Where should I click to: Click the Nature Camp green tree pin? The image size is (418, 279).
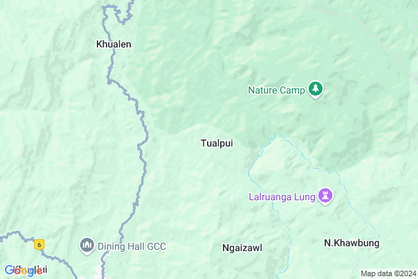(x=316, y=89)
